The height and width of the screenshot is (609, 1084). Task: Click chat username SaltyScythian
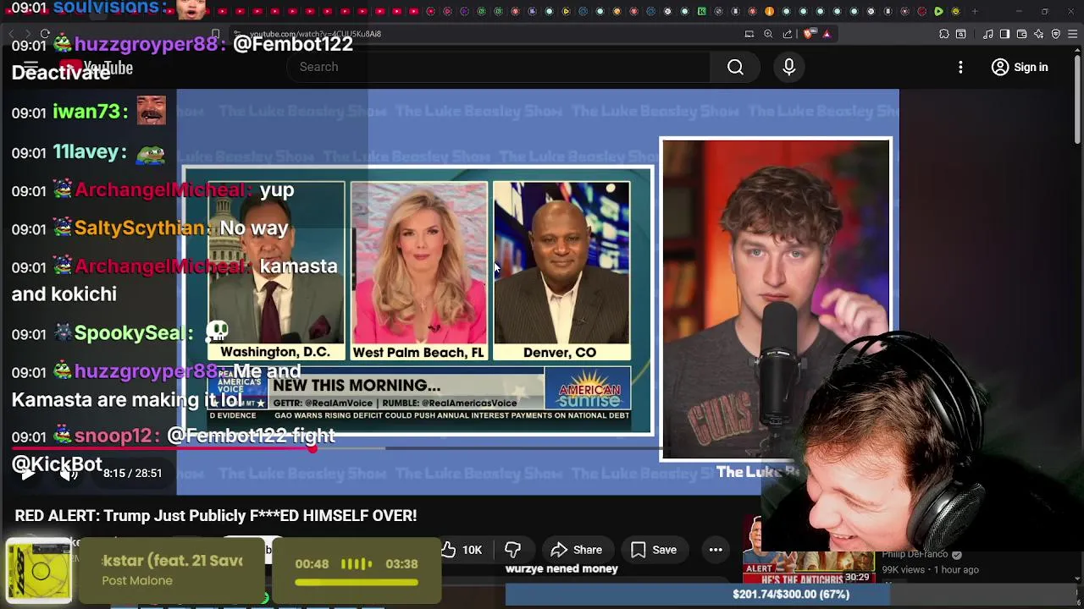pos(140,228)
